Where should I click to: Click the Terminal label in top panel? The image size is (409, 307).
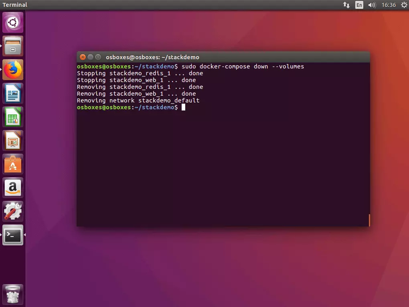tap(14, 5)
